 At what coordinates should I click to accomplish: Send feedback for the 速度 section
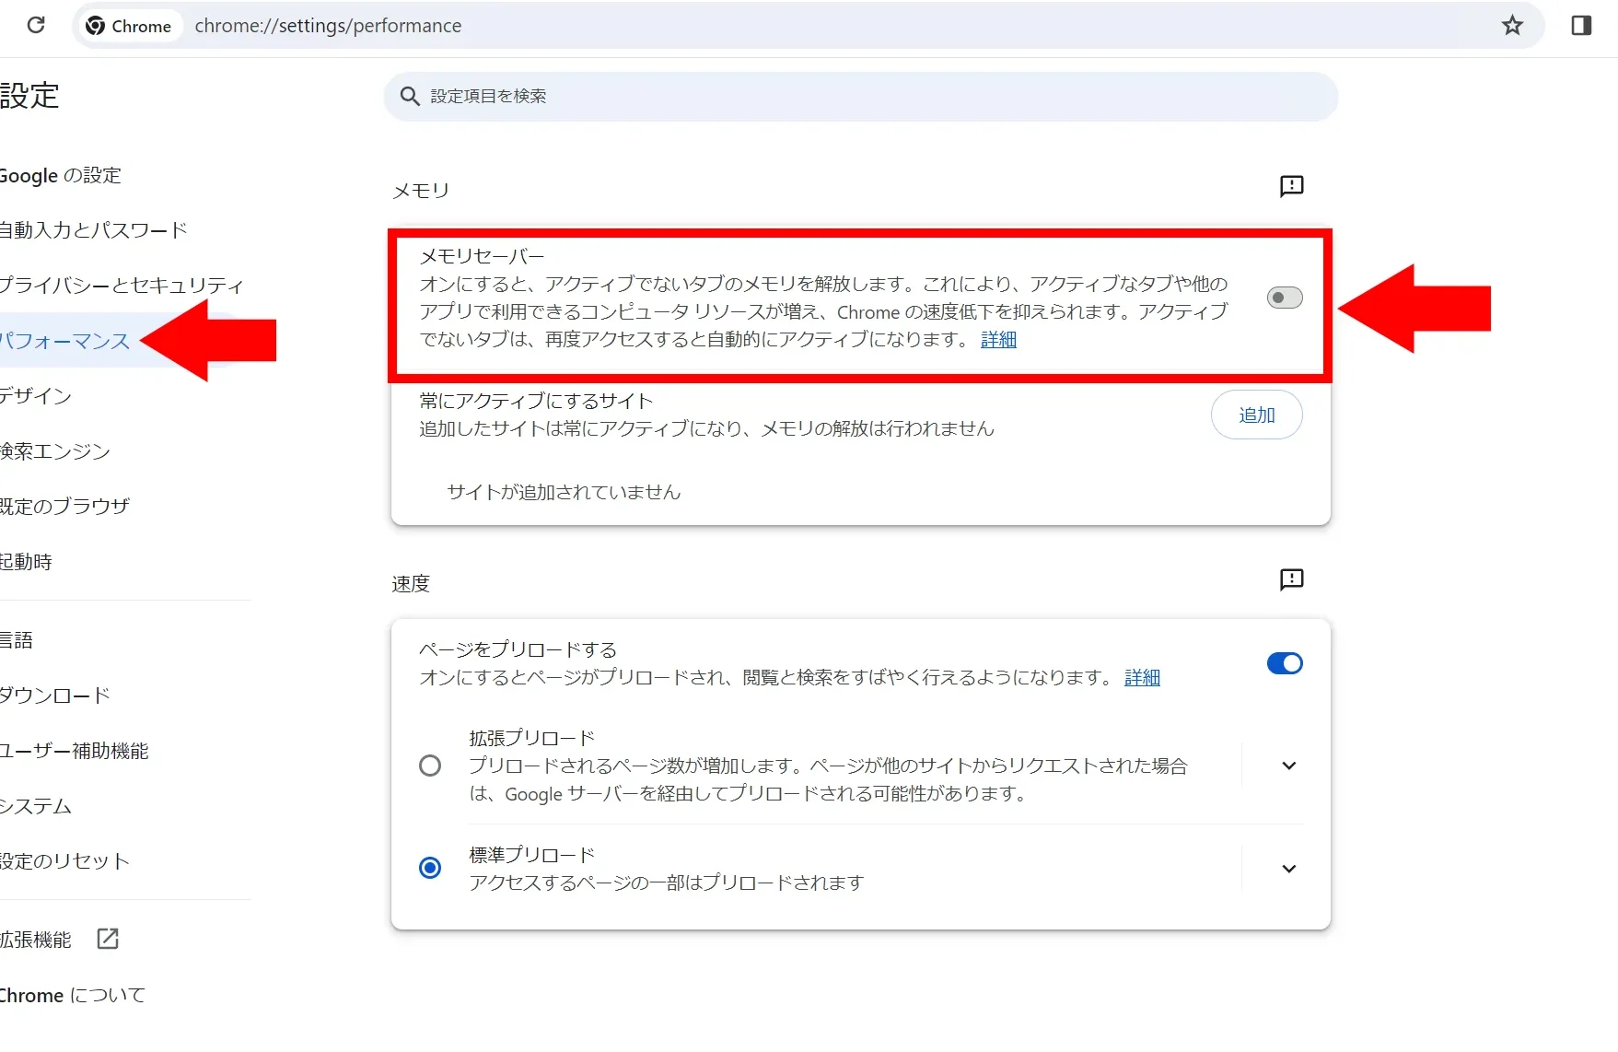1291,580
